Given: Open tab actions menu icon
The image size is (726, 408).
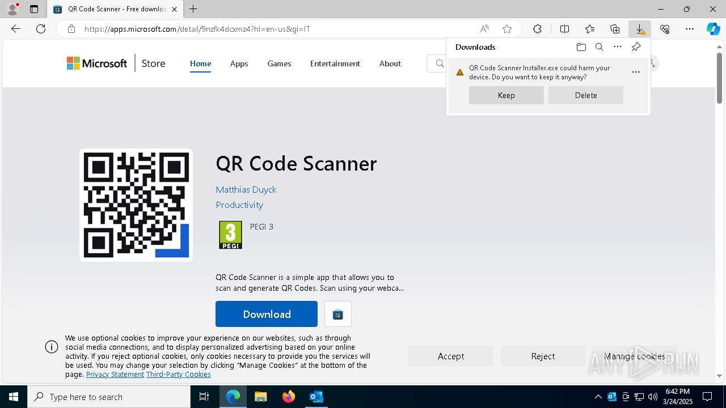Looking at the screenshot, I should tap(34, 9).
